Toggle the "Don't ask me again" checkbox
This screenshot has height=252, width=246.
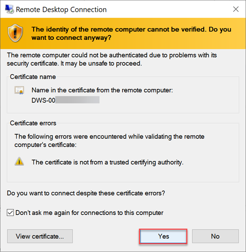coord(10,213)
